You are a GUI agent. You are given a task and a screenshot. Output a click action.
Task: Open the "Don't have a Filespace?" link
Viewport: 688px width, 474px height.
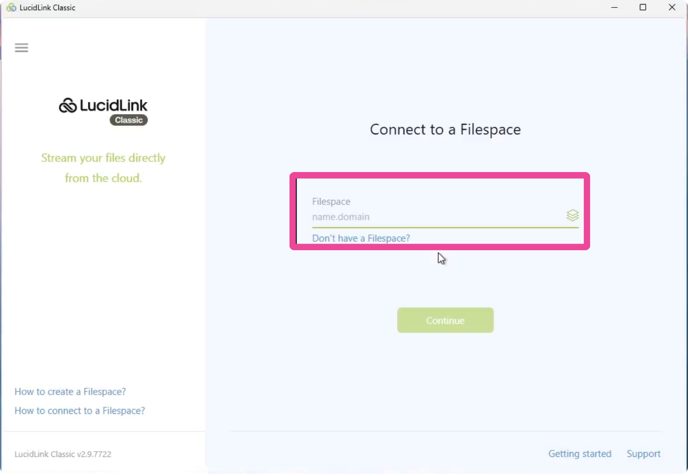click(361, 238)
